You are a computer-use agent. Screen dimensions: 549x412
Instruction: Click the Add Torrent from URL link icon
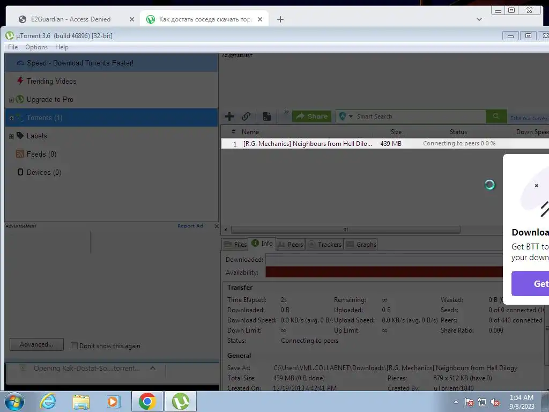point(246,116)
